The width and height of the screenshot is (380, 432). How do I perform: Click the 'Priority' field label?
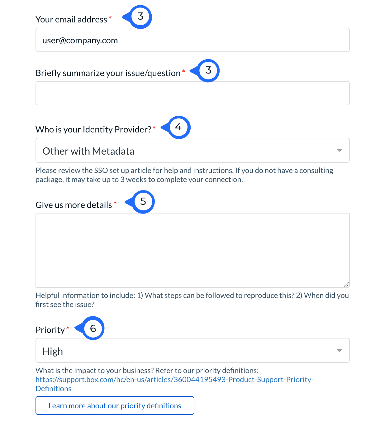50,330
